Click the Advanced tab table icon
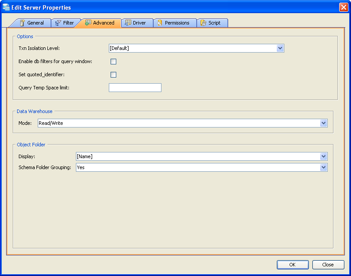 click(x=88, y=23)
